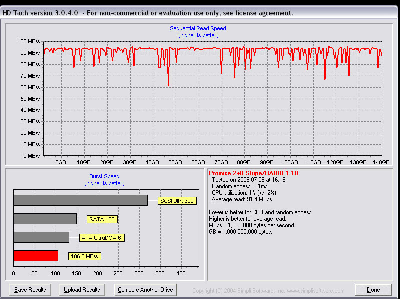
Task: Click the 148GB axis label
Action: pyautogui.click(x=381, y=162)
